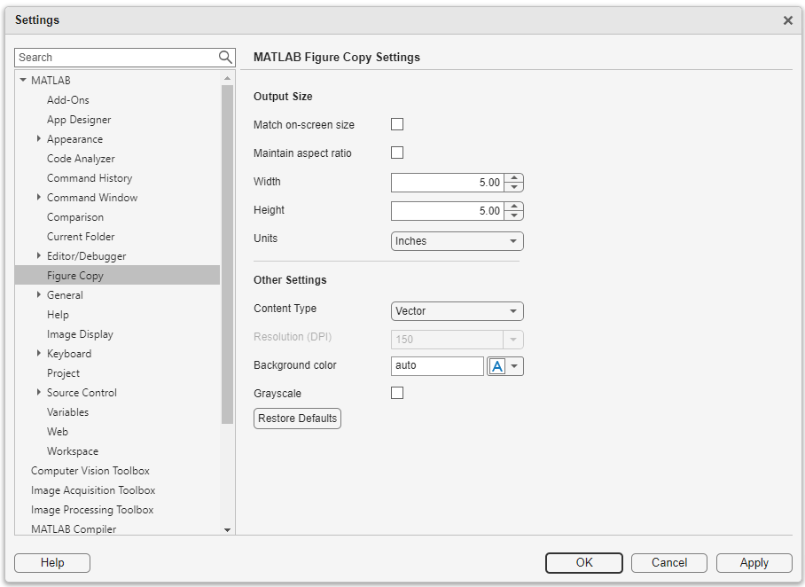Expand the Appearance tree node
The width and height of the screenshot is (805, 587).
coord(39,139)
